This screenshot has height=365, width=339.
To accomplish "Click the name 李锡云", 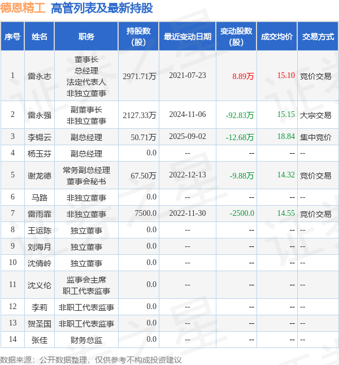I will click(x=40, y=137).
